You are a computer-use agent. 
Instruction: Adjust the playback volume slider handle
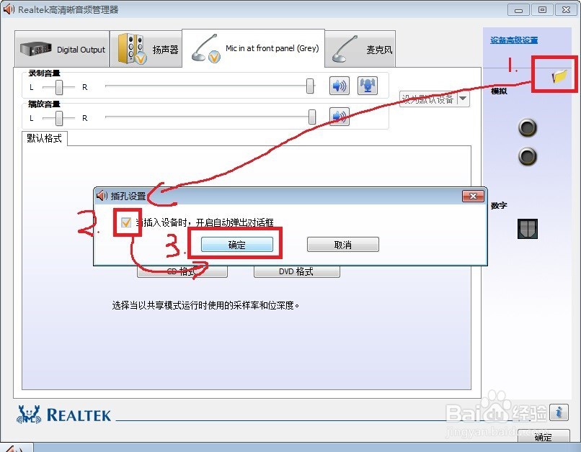coord(312,117)
